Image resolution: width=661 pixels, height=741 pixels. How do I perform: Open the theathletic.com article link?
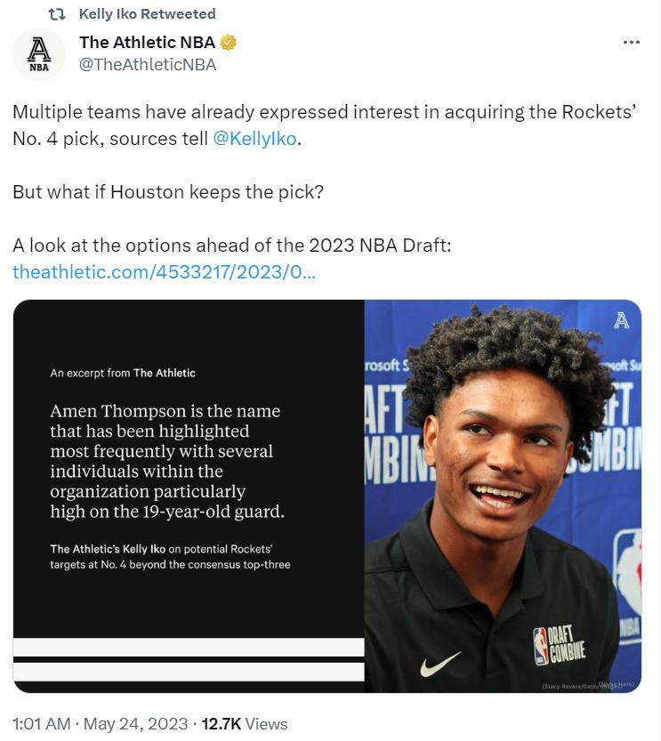(164, 272)
